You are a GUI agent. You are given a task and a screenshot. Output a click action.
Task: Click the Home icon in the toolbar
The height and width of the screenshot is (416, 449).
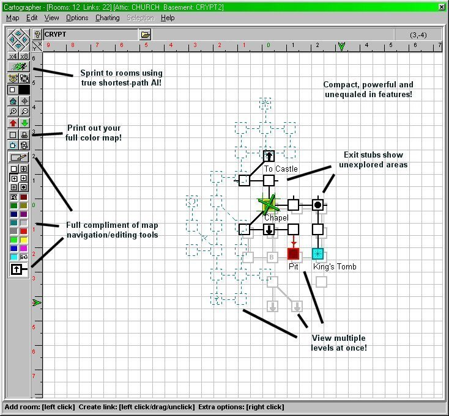coord(13,101)
